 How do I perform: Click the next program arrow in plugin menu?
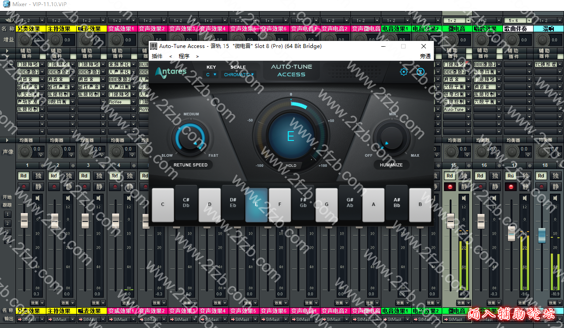pos(197,56)
